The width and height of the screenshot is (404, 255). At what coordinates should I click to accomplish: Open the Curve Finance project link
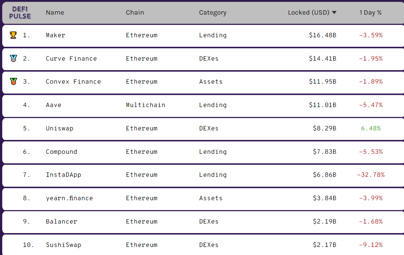tap(71, 59)
